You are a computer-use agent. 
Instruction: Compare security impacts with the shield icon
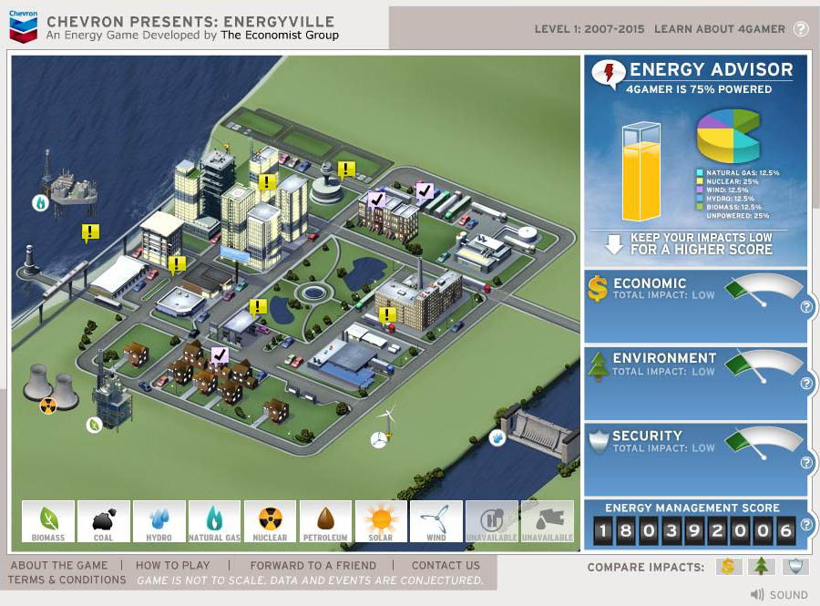tap(795, 566)
